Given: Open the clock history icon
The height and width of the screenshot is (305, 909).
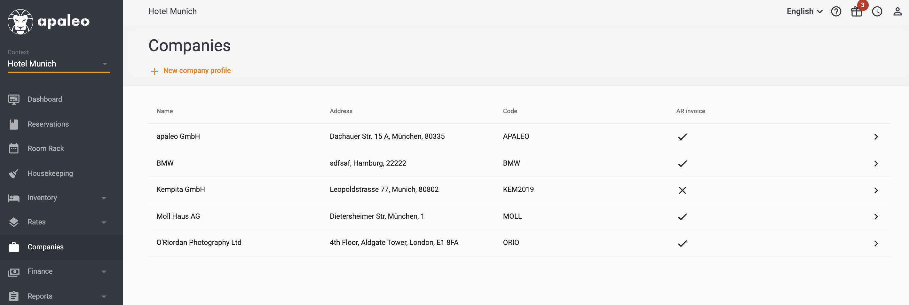Looking at the screenshot, I should pos(877,12).
